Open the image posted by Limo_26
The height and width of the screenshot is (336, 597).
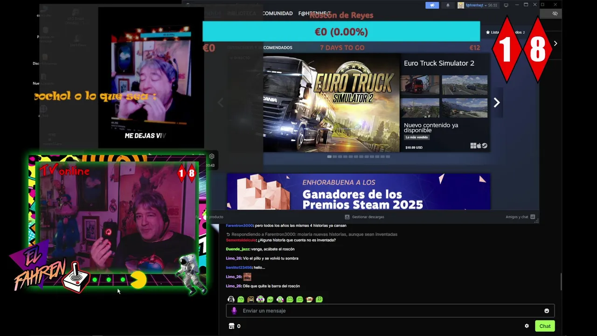247,277
